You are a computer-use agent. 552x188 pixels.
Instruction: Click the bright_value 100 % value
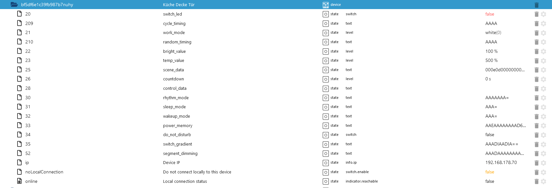click(x=491, y=52)
